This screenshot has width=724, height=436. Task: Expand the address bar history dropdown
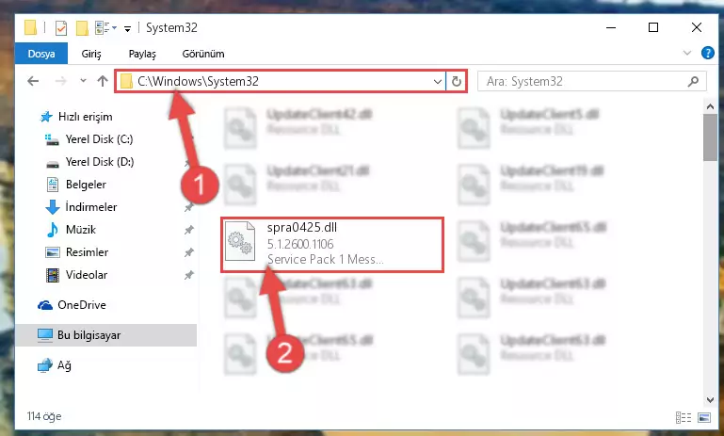[437, 82]
